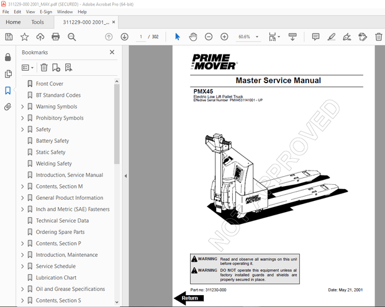Expand the Safety bookmark

[22, 130]
